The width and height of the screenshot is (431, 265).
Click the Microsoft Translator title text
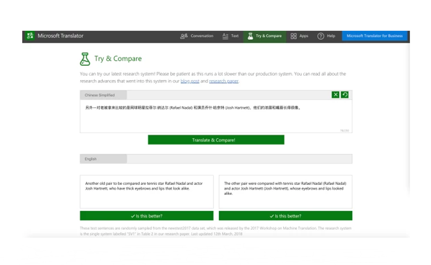tap(60, 36)
